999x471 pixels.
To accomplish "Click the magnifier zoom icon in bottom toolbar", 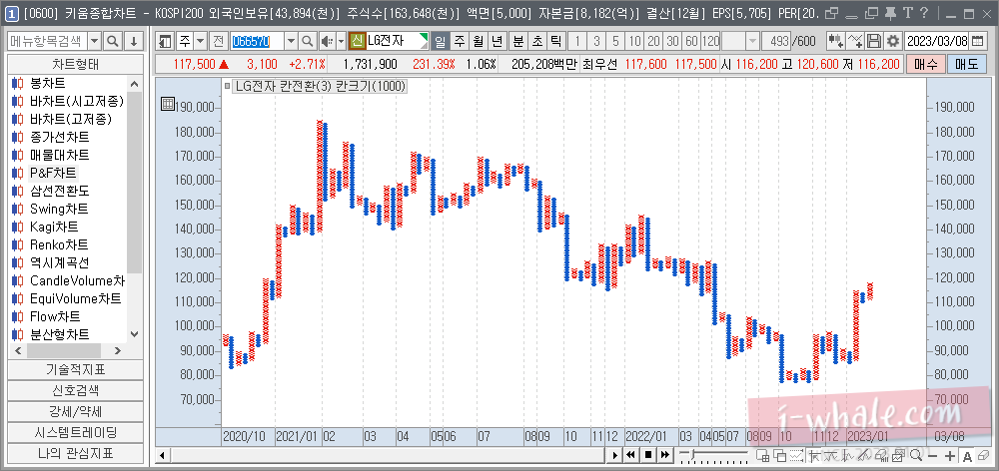I will click(x=915, y=455).
